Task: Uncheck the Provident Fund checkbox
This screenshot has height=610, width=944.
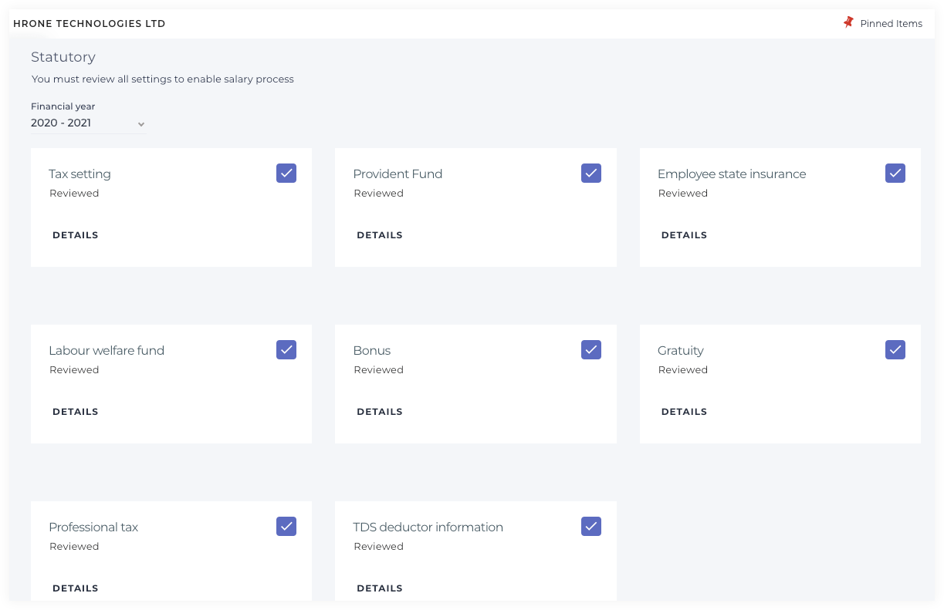Action: pos(591,173)
